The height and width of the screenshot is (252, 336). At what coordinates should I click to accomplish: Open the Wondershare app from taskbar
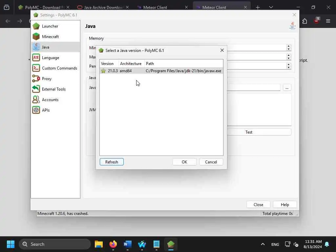pos(142,244)
